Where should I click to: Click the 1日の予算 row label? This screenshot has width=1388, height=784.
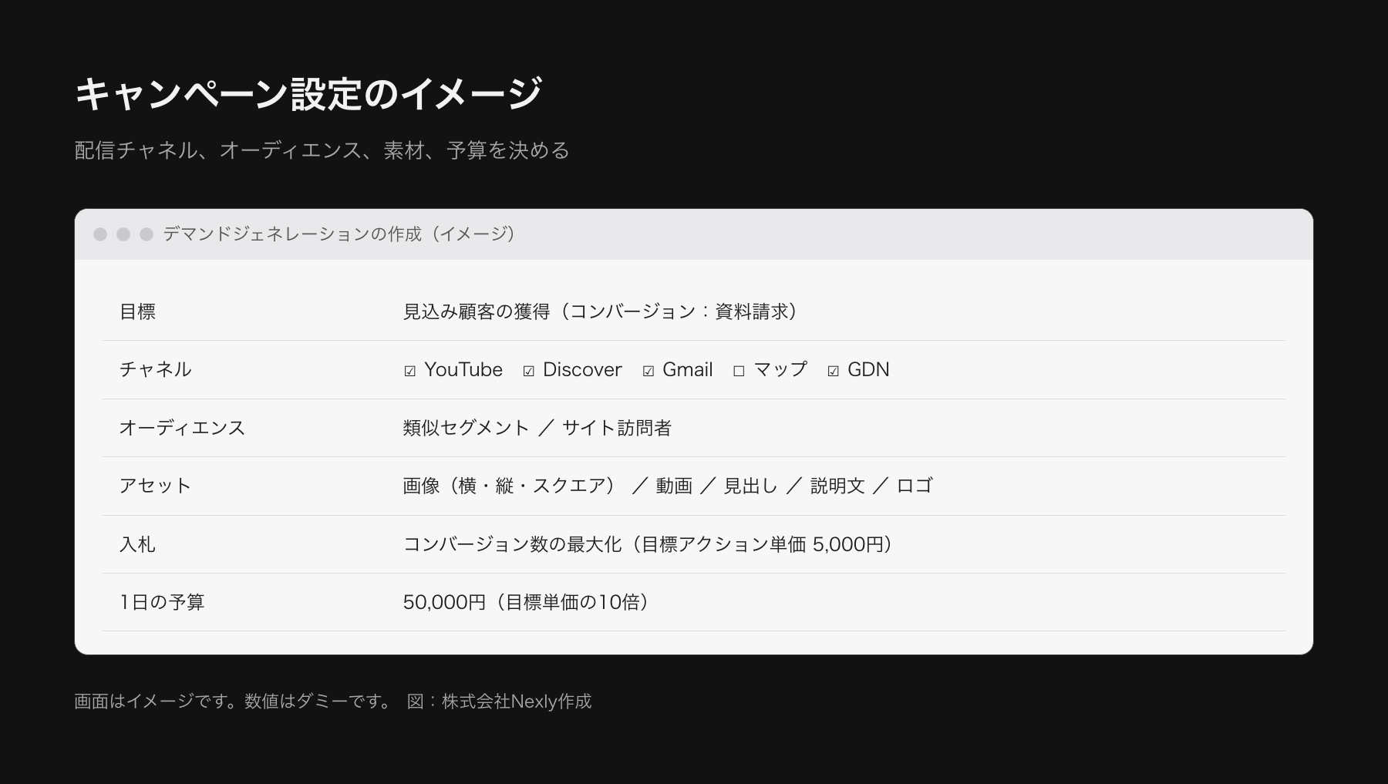pyautogui.click(x=162, y=602)
